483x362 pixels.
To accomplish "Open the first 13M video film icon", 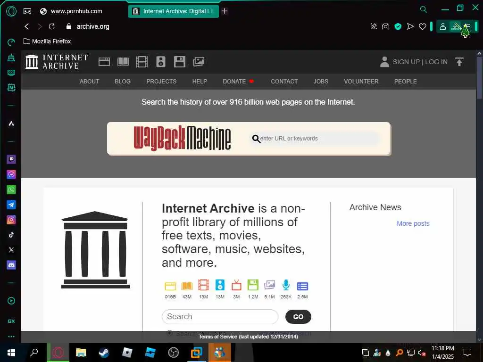I will 203,285.
